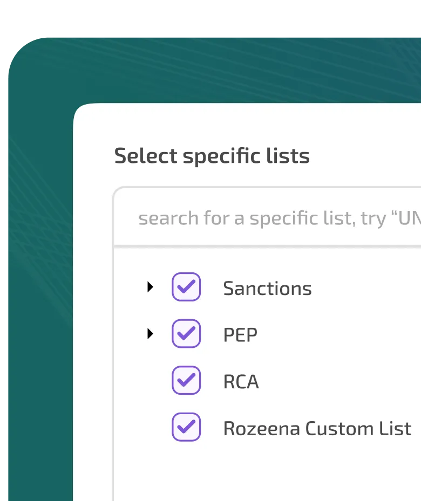
Task: Click the purple tick icon beside PEP
Action: (x=187, y=333)
